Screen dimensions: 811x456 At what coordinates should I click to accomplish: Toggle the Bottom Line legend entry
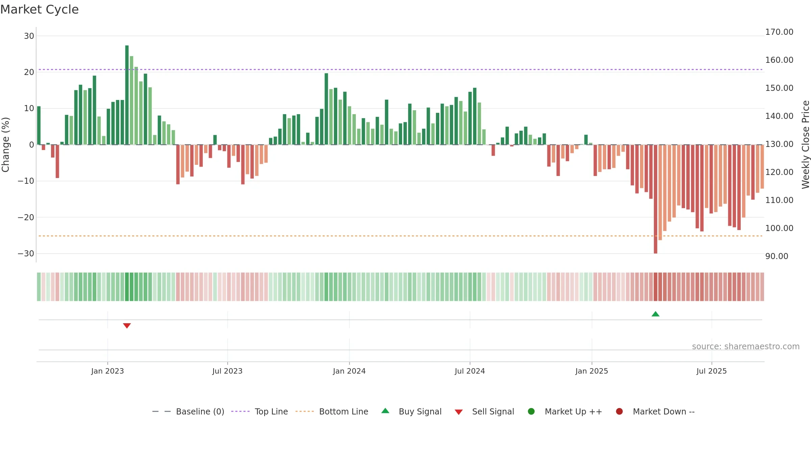click(332, 411)
